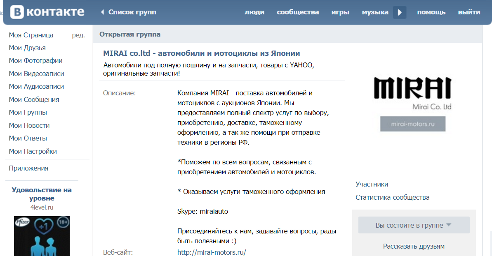Click the music play arrow button in header
The image size is (492, 256).
pyautogui.click(x=400, y=12)
